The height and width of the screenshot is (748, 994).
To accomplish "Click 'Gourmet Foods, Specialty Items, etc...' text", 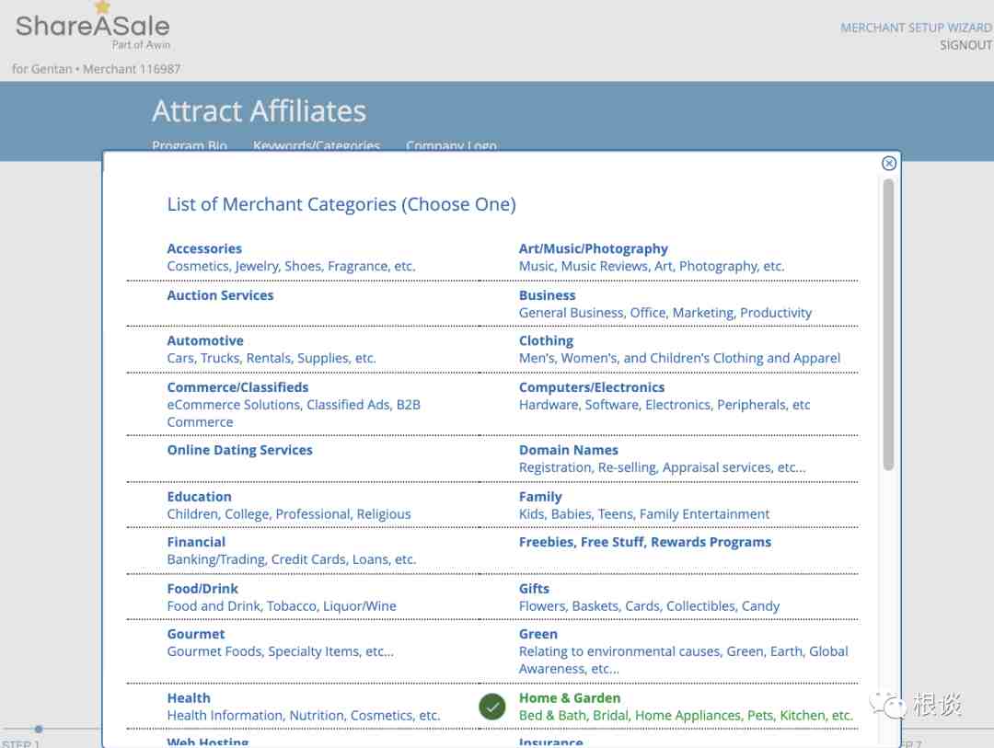I will [x=280, y=651].
